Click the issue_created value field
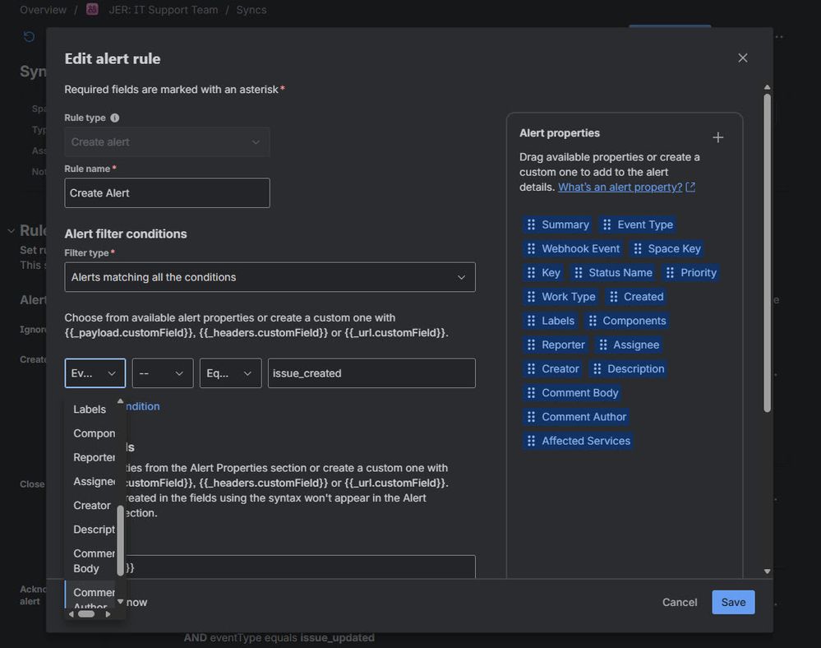 [x=371, y=373]
